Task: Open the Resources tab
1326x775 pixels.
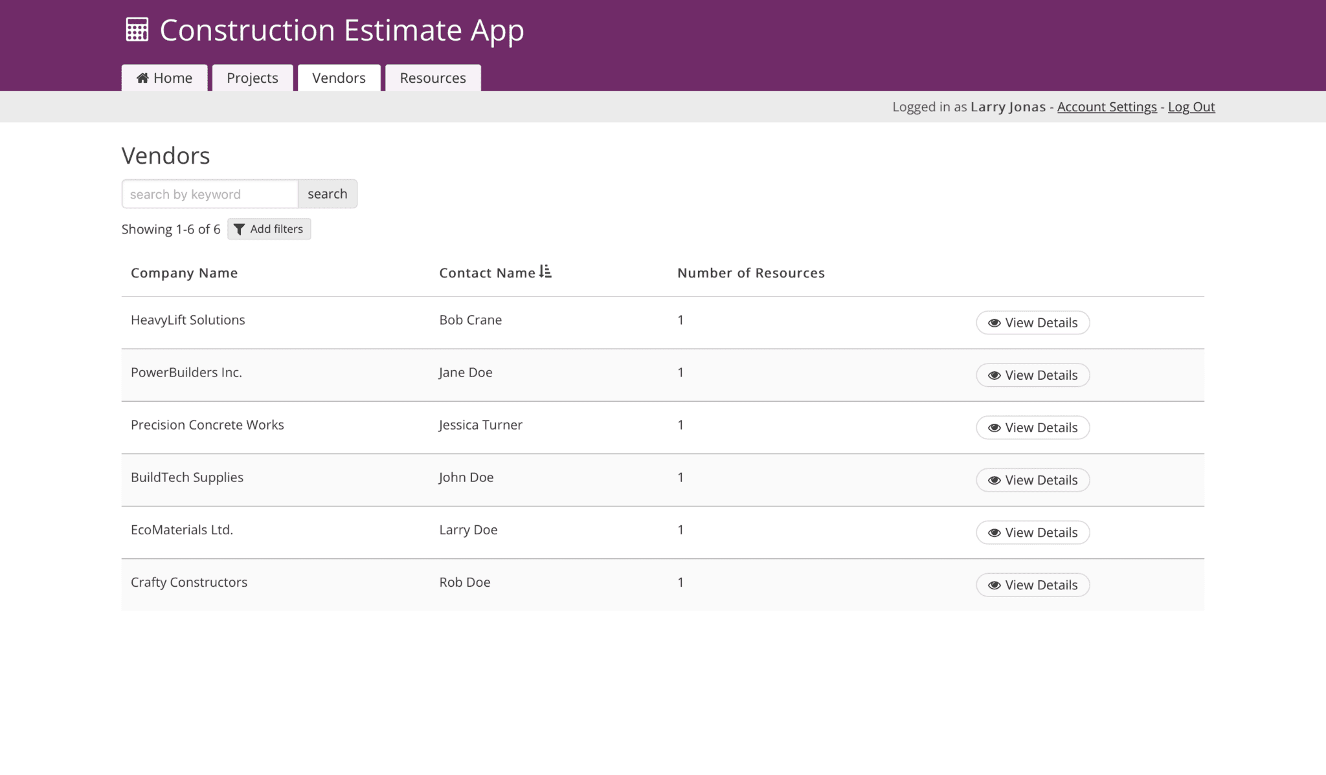Action: click(x=433, y=78)
